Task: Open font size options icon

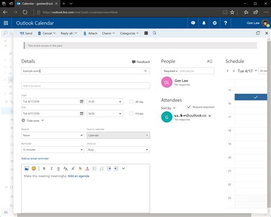Action: (66, 168)
